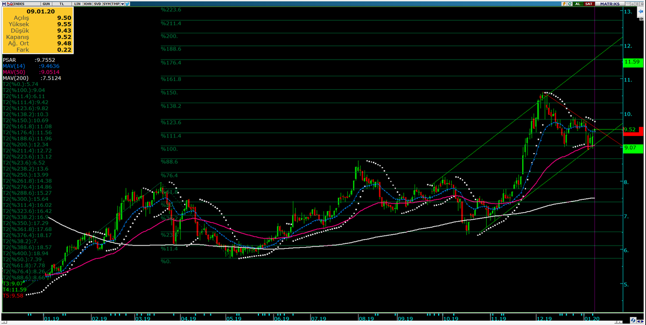646x325 pixels.
Task: Select the MAV(50) indicator label
Action: coord(31,72)
